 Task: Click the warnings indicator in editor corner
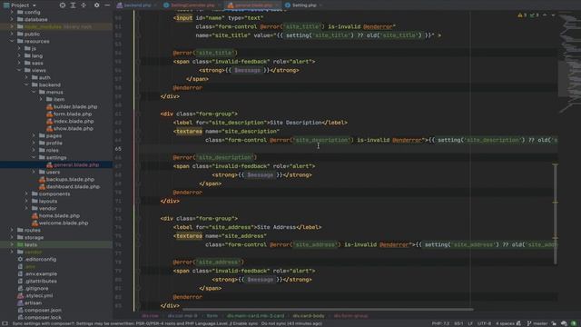(x=523, y=15)
